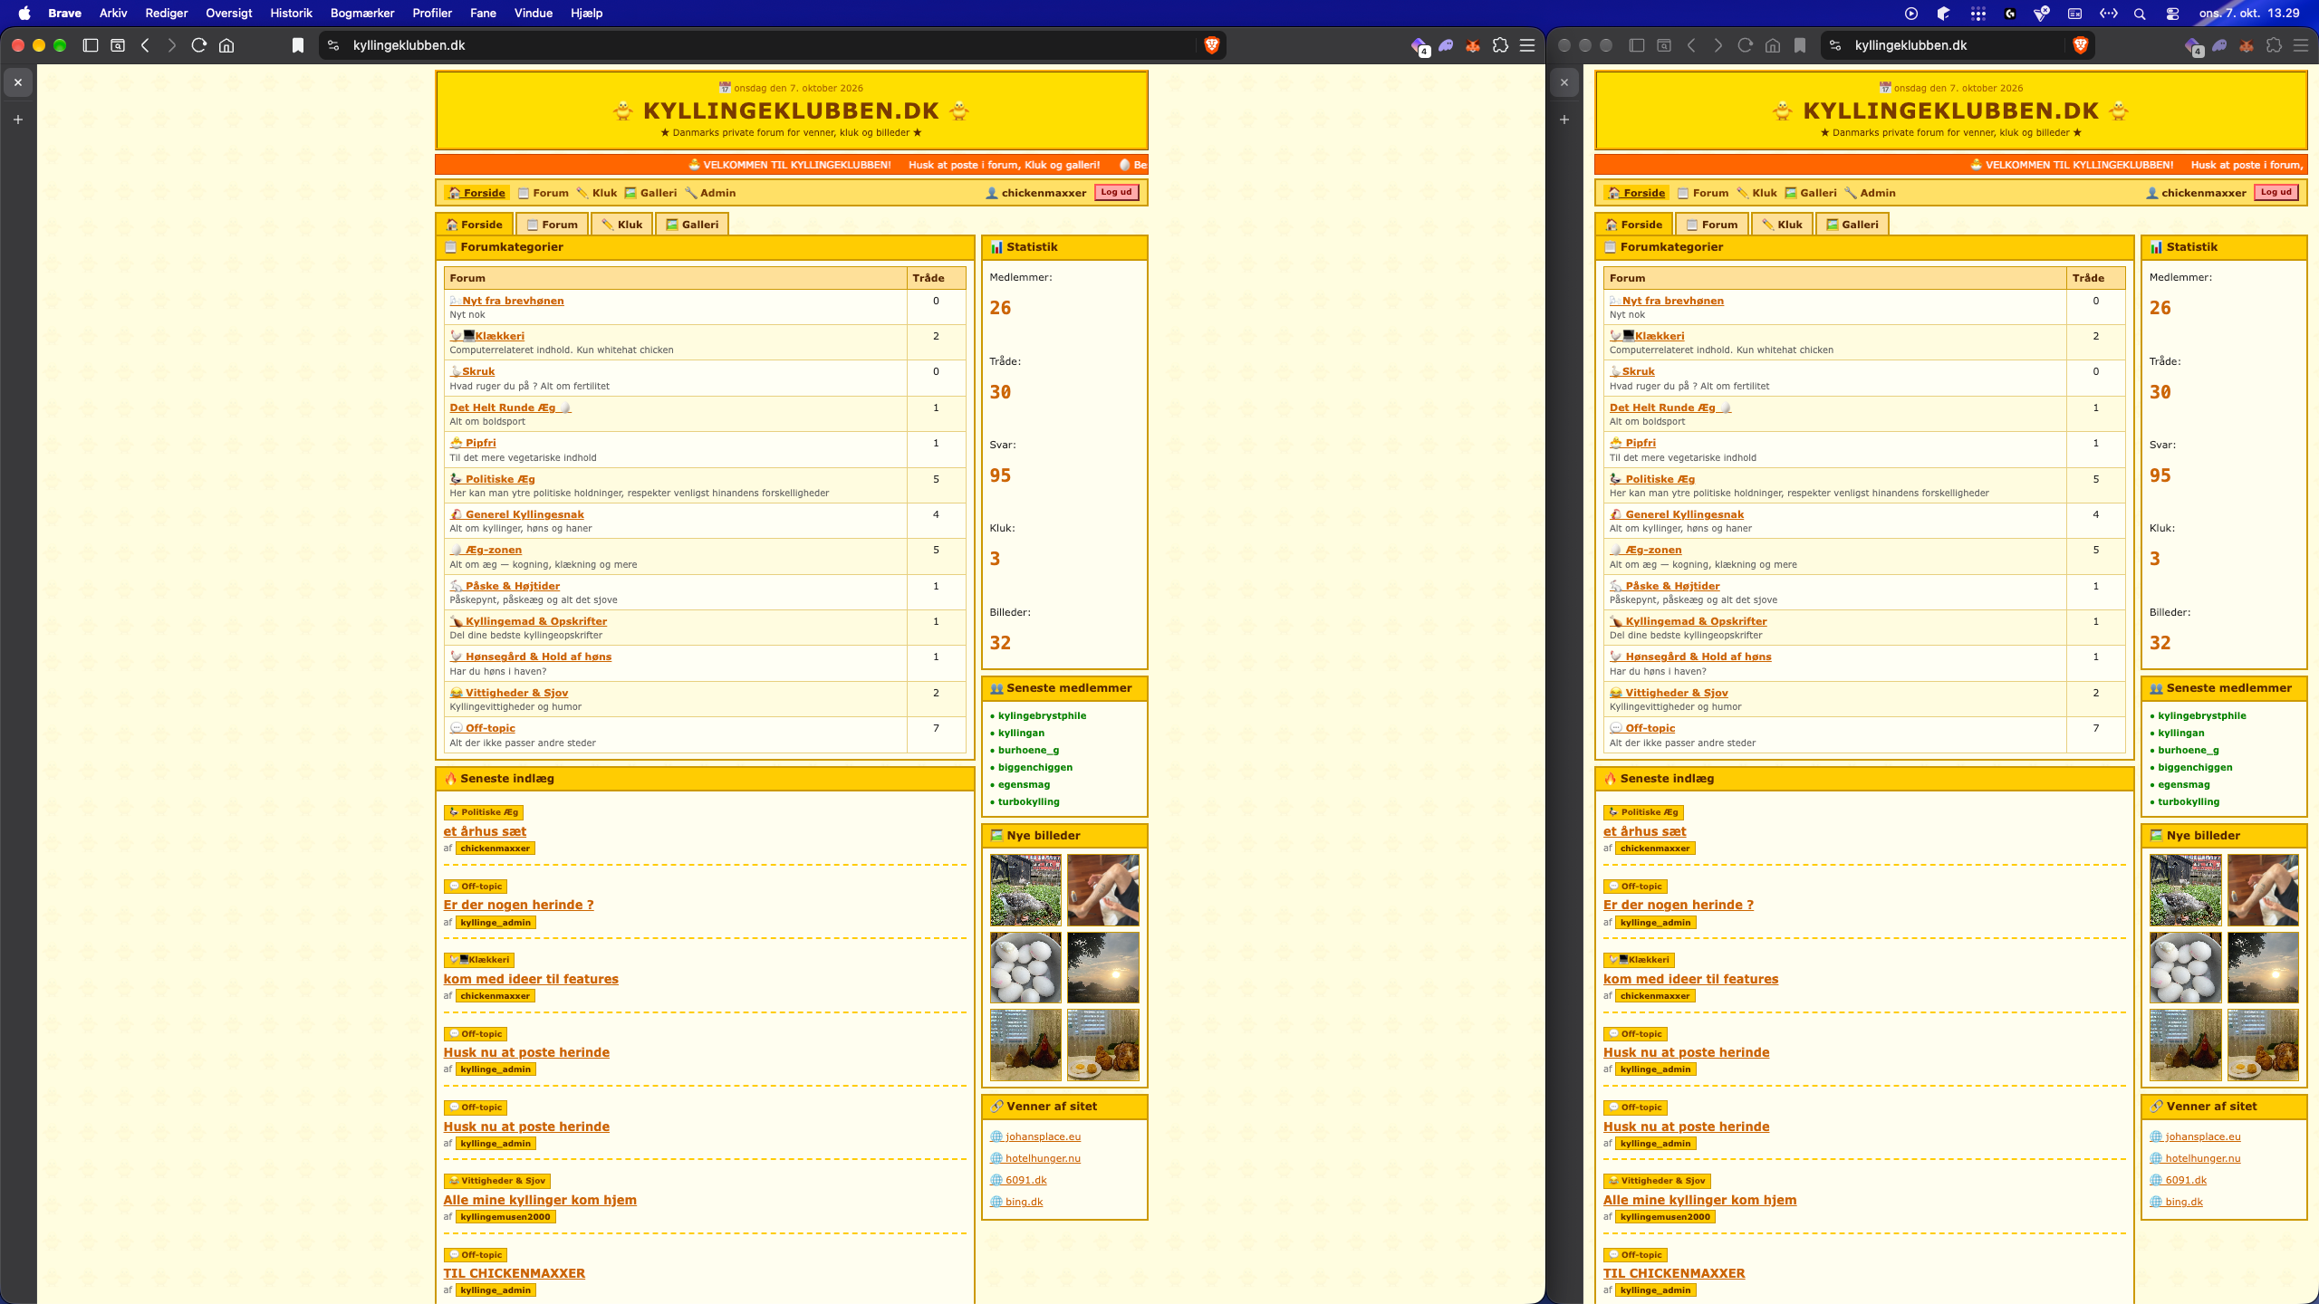Screen dimensions: 2319x1304
Task: Open hamburger menu in right Brave window
Action: pyautogui.click(x=2300, y=45)
